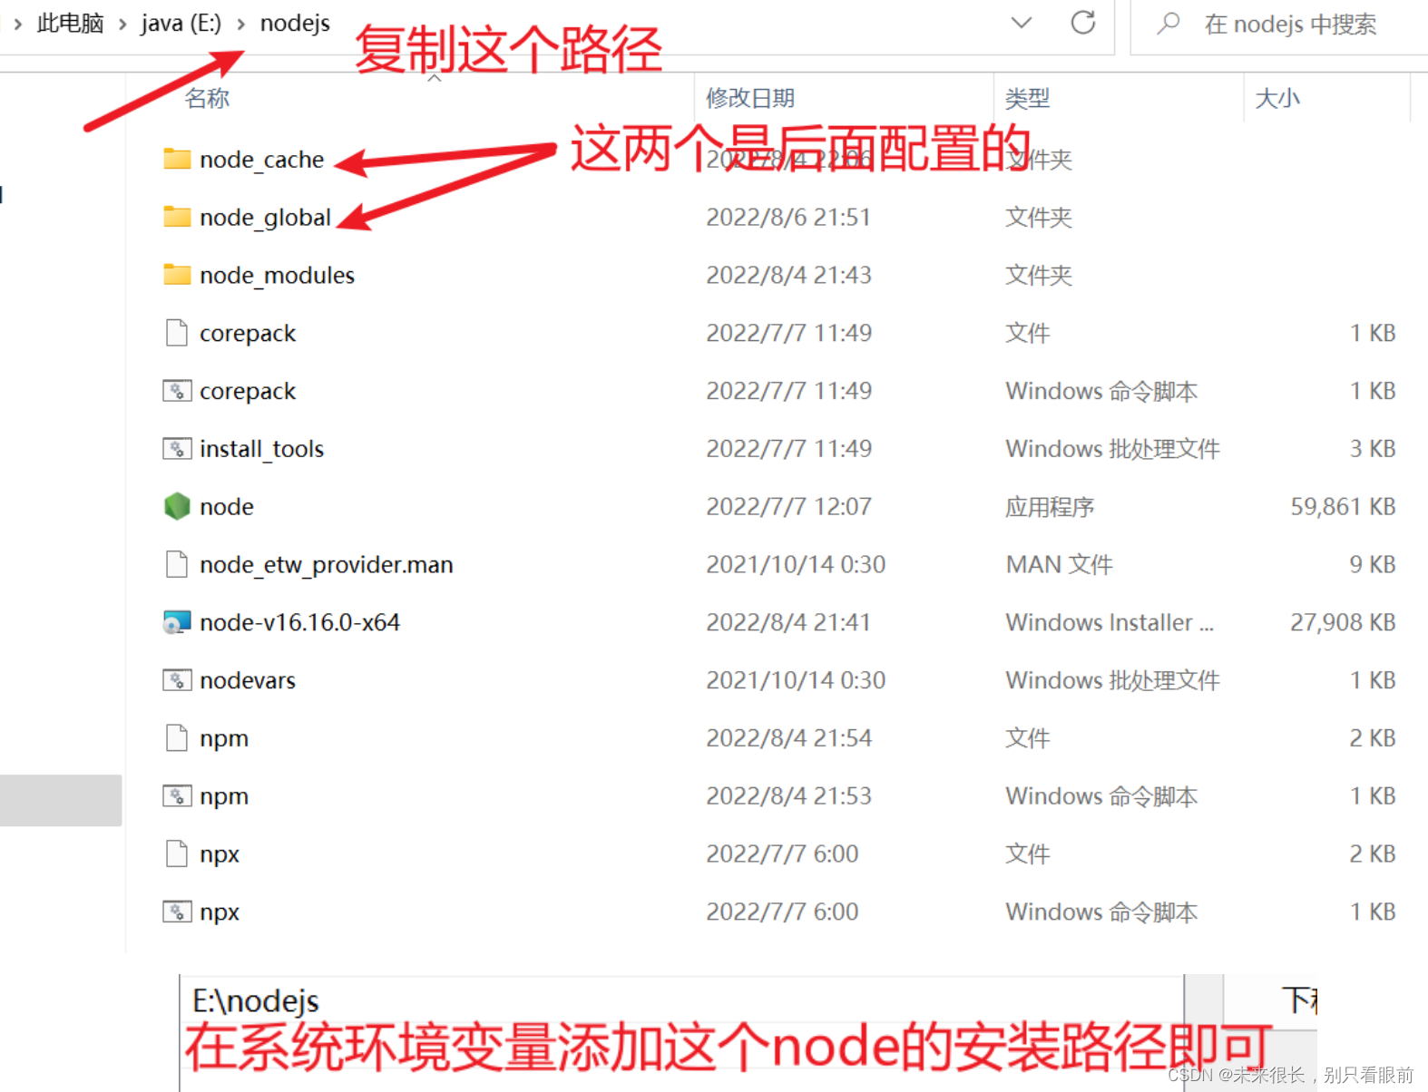Click the 27,908 KB size value
Screen dimensions: 1428x1092
click(1343, 622)
